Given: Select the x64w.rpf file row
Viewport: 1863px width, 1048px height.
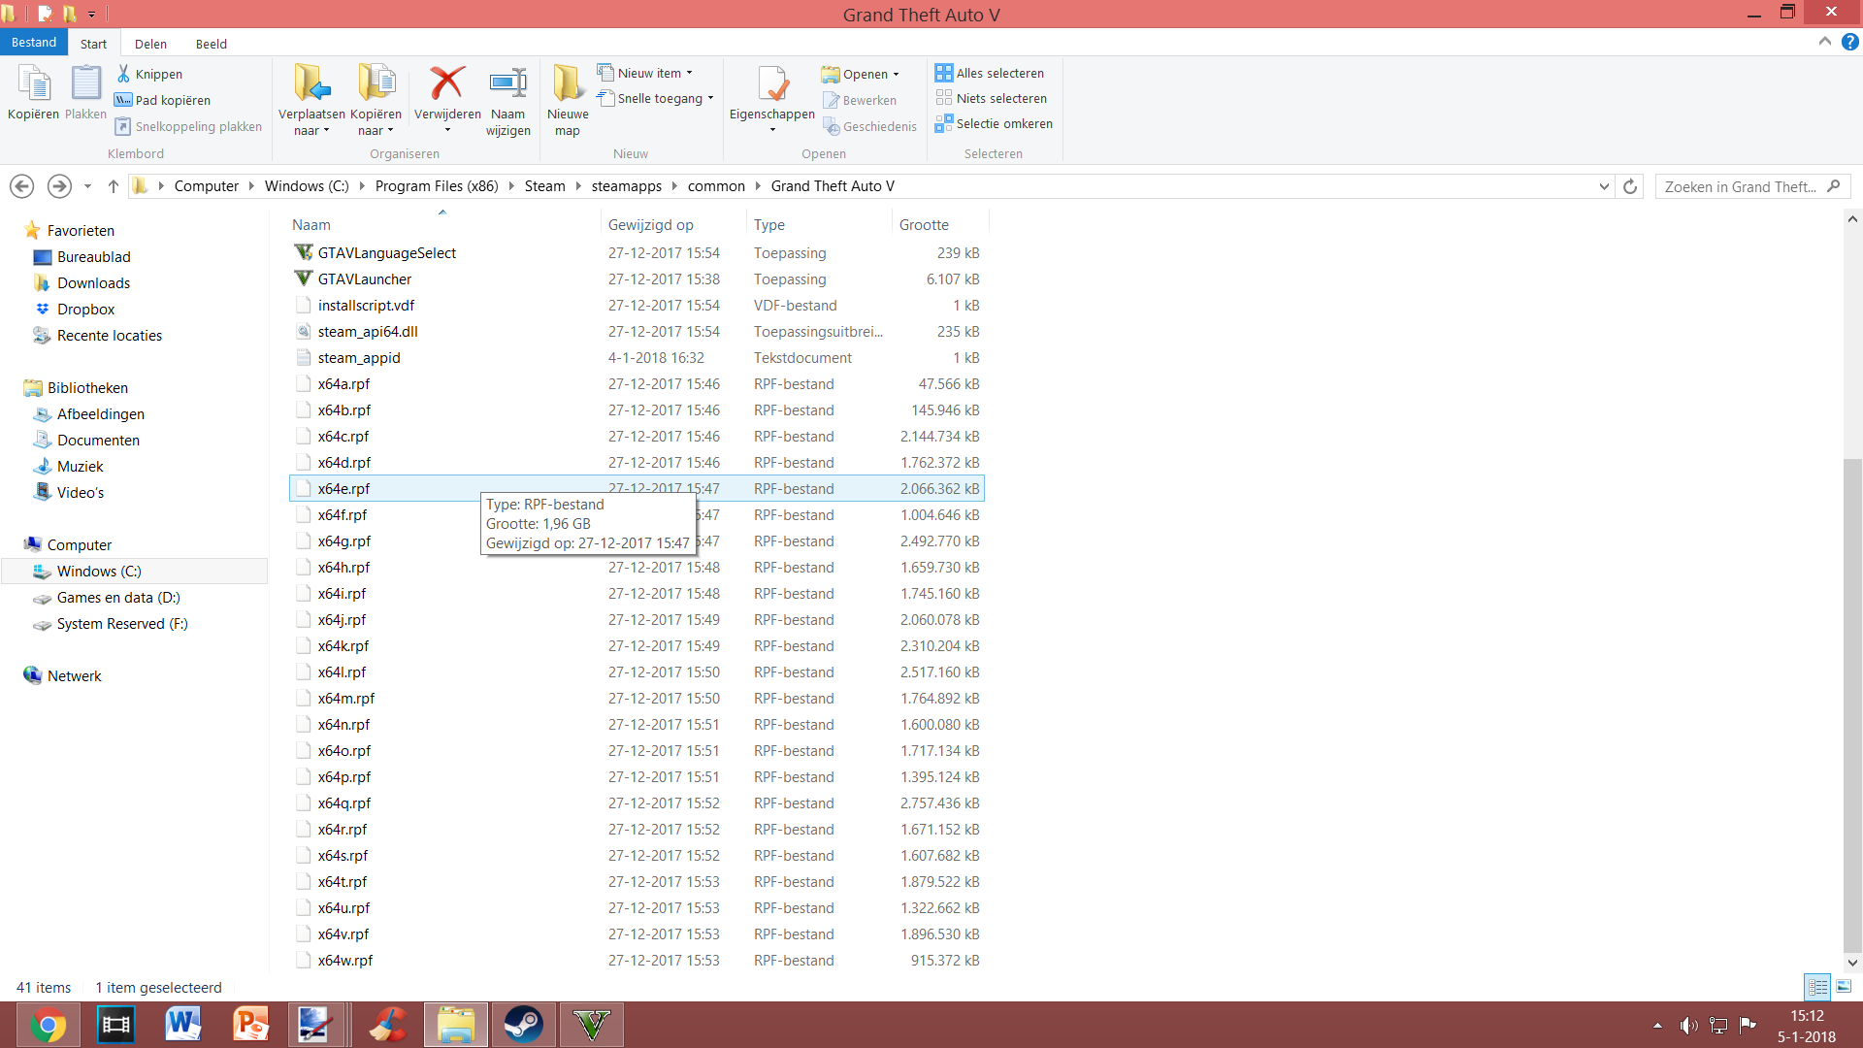Looking at the screenshot, I should click(637, 960).
